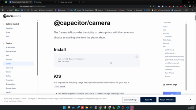The height and width of the screenshot is (110, 196).
Task: Open Action Sheet plugin page
Action: 10,47
